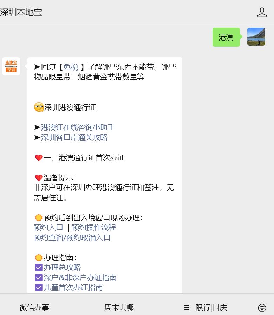This screenshot has height=315, width=274.
Task: Open the 微信办事 bottom menu
Action: coord(34,308)
